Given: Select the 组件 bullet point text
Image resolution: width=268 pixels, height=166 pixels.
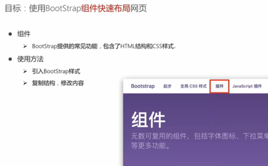Looking at the screenshot, I should tap(24, 34).
